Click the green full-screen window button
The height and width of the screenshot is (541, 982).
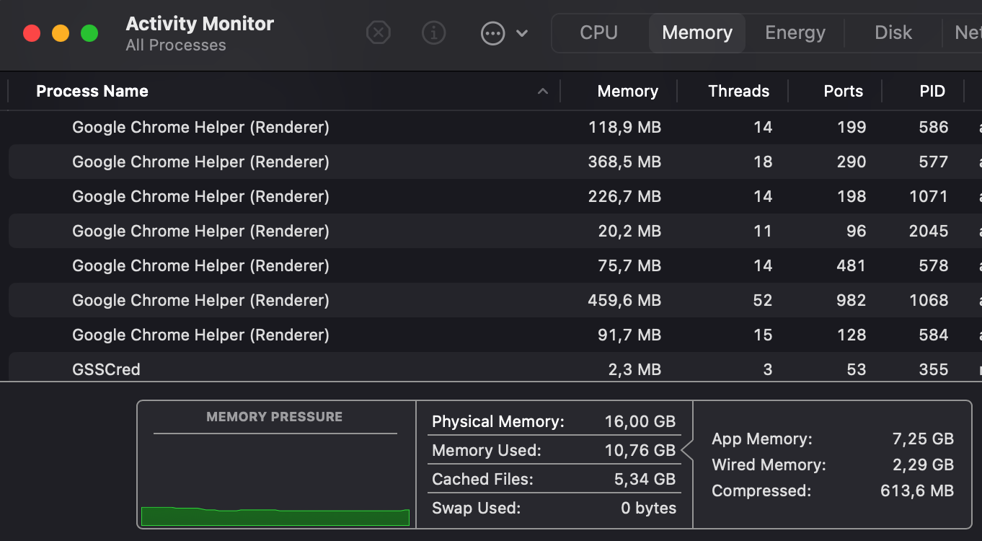coord(89,33)
